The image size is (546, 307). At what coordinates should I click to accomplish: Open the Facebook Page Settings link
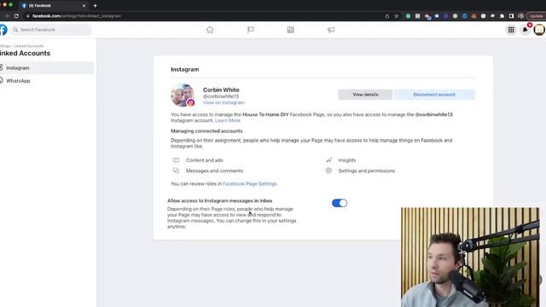pyautogui.click(x=250, y=184)
